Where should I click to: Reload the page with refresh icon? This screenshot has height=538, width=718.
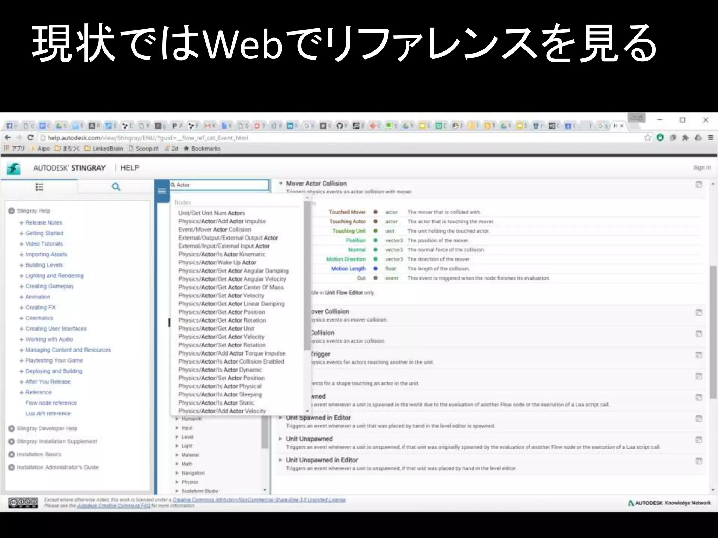tap(31, 138)
